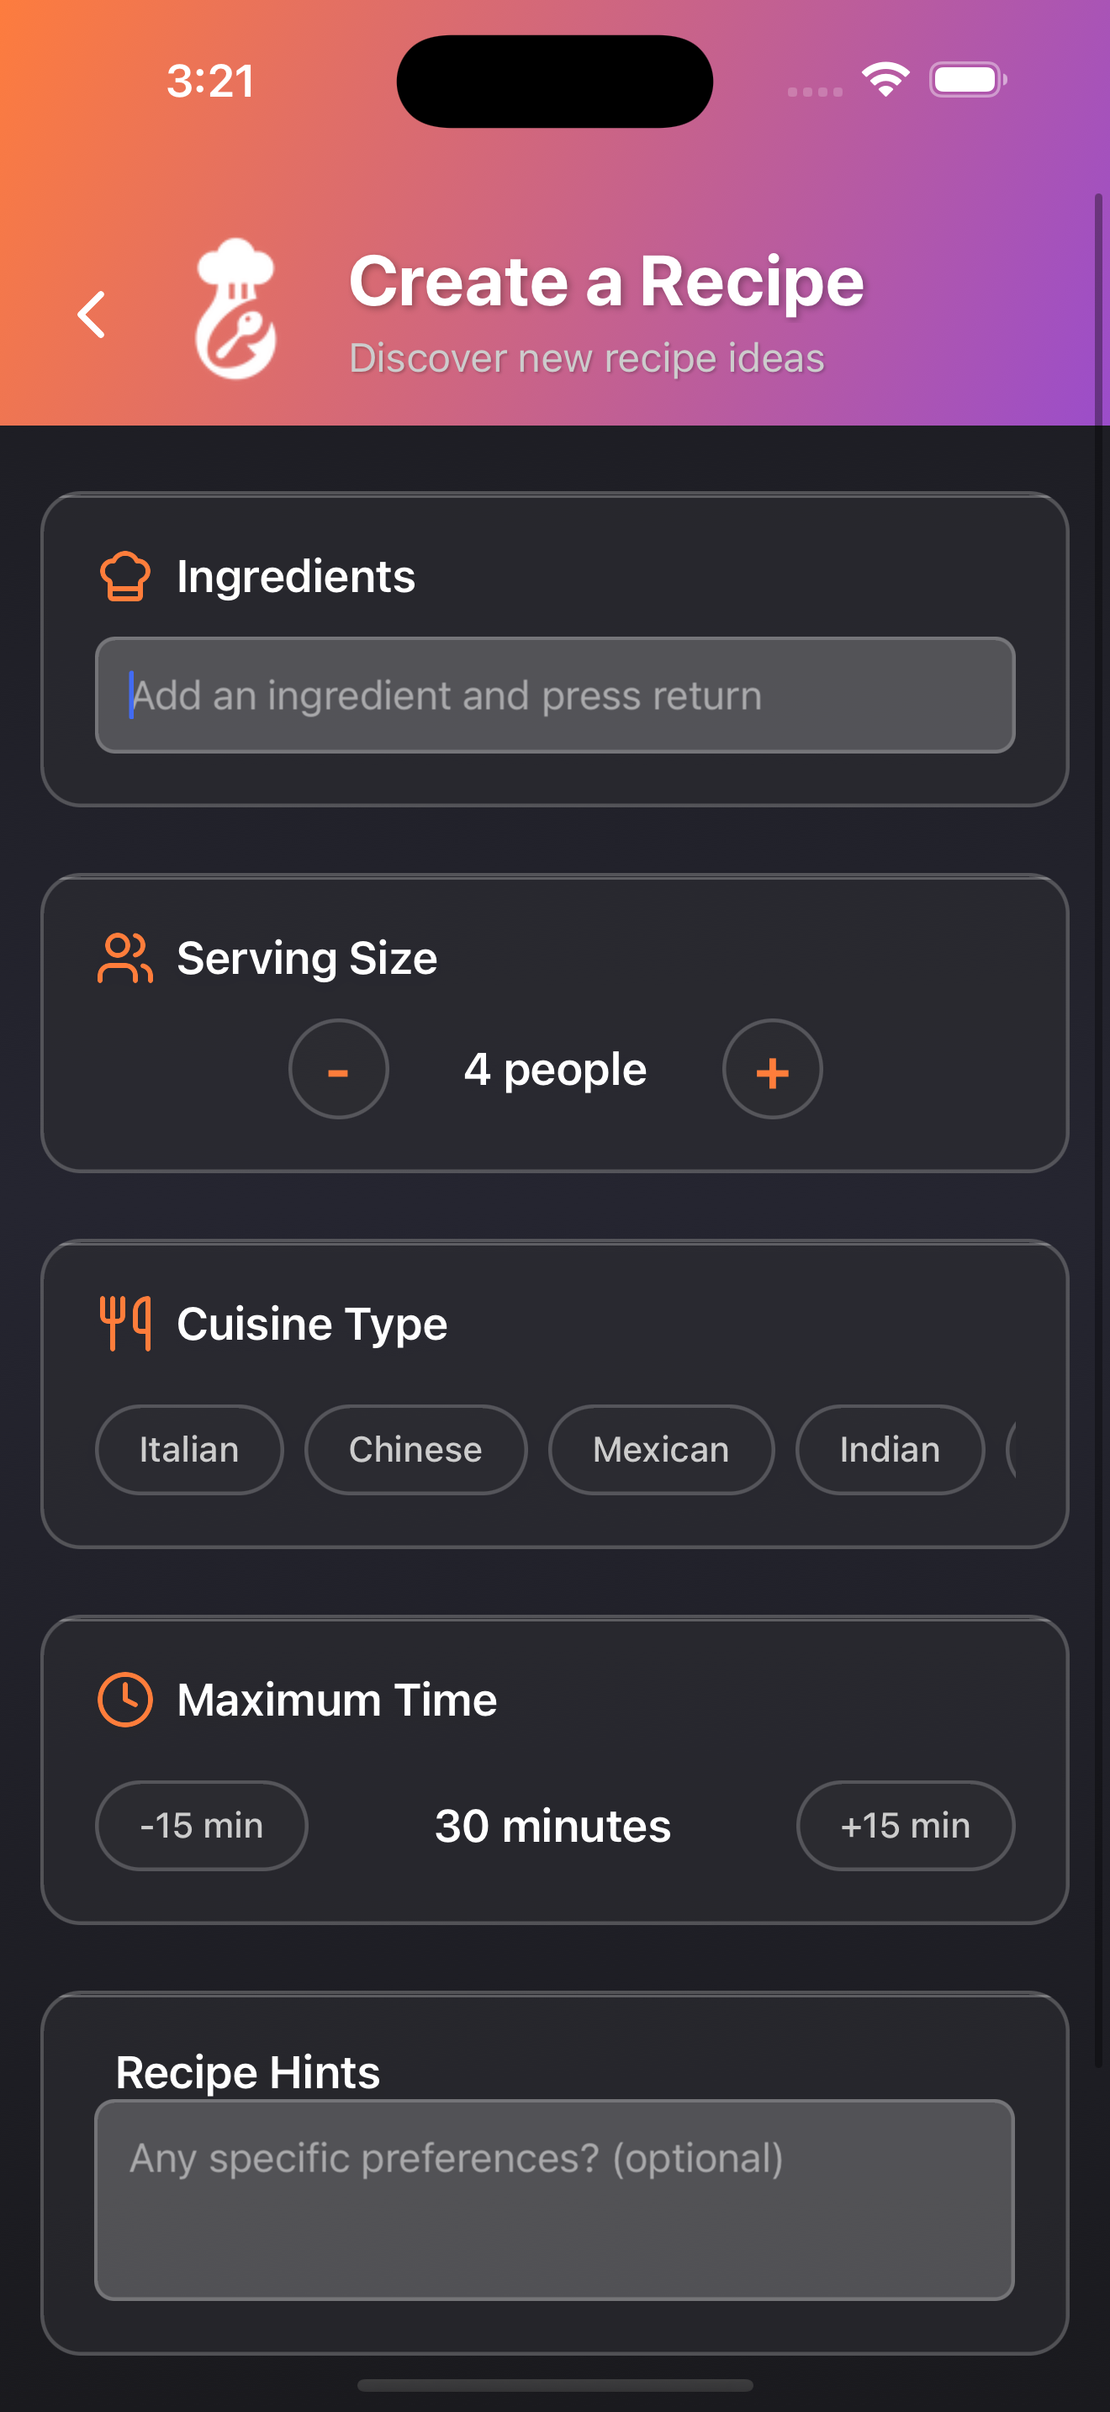Image resolution: width=1110 pixels, height=2412 pixels.
Task: Choose the Mexican cuisine chip
Action: tap(661, 1449)
